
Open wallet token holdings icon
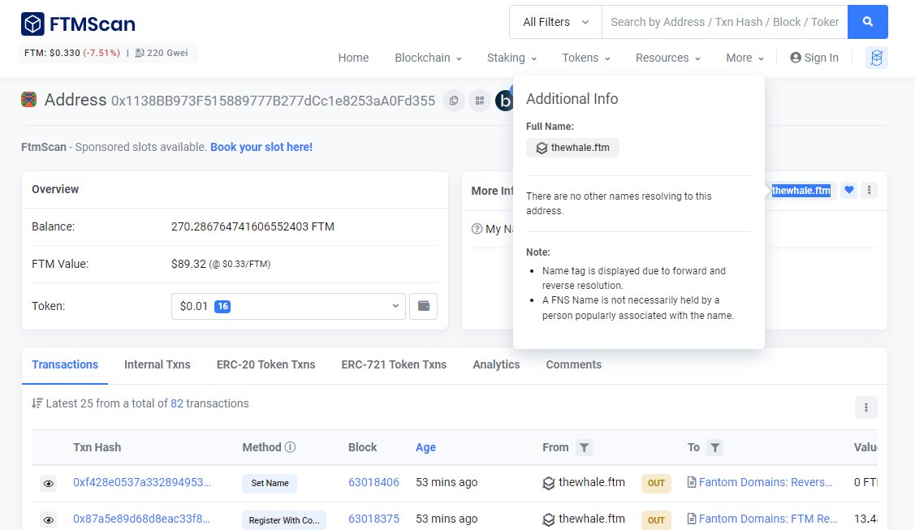point(424,306)
